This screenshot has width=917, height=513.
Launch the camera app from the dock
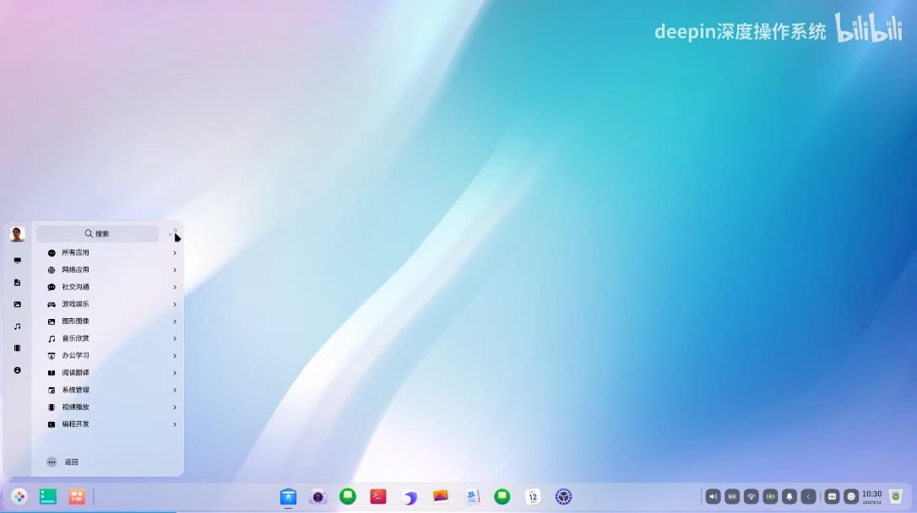click(318, 497)
